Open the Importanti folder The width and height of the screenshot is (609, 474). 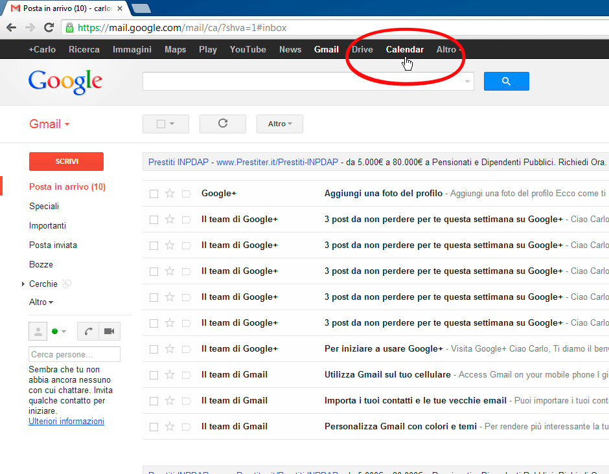point(47,225)
